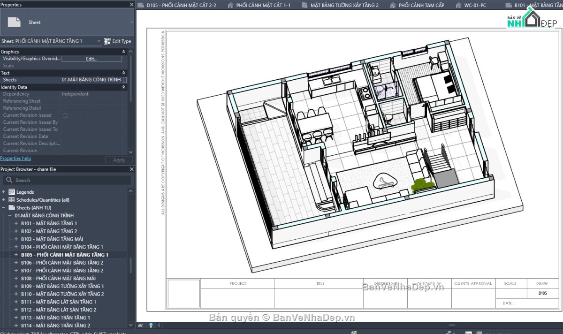Expand the B105 sheet node
The height and width of the screenshot is (334, 563).
point(16,255)
